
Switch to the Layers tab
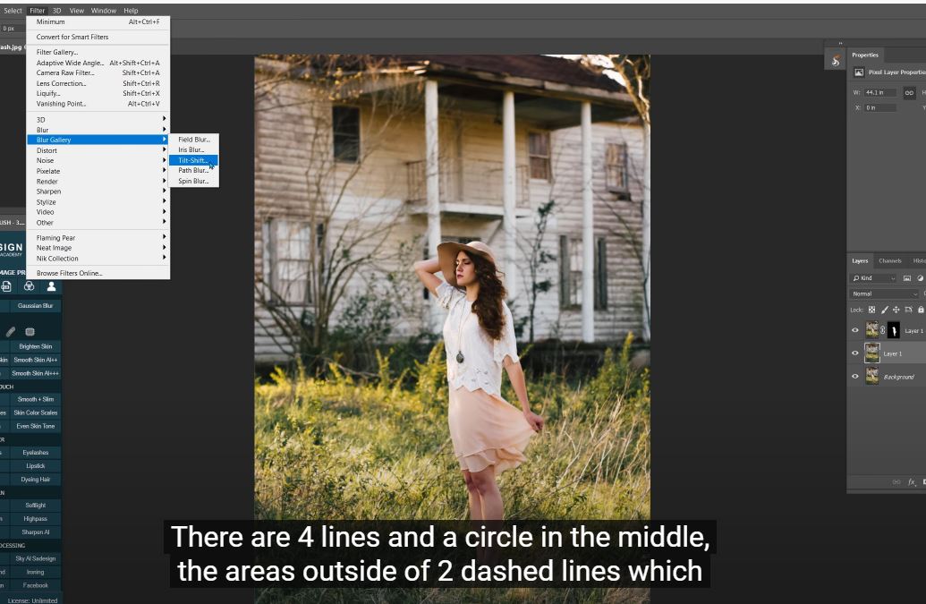pos(860,261)
